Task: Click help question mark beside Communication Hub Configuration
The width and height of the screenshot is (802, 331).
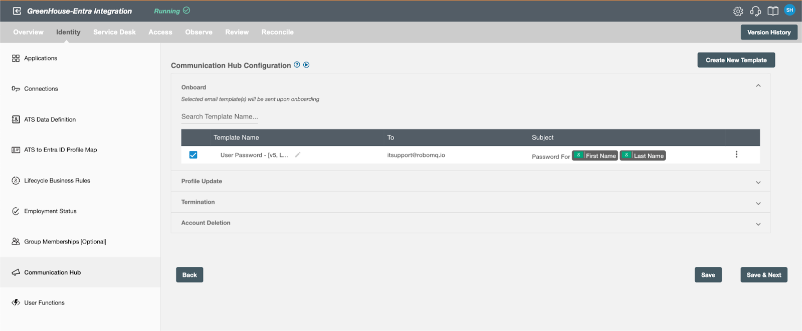Action: tap(297, 64)
